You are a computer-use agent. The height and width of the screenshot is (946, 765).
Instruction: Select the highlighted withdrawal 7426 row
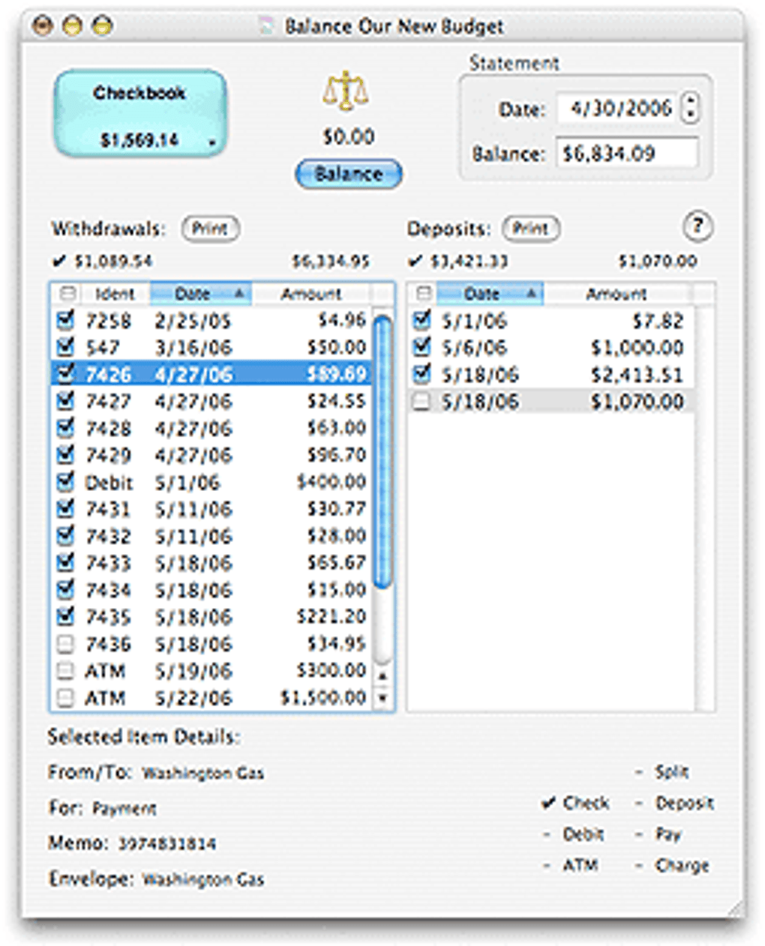pos(211,374)
